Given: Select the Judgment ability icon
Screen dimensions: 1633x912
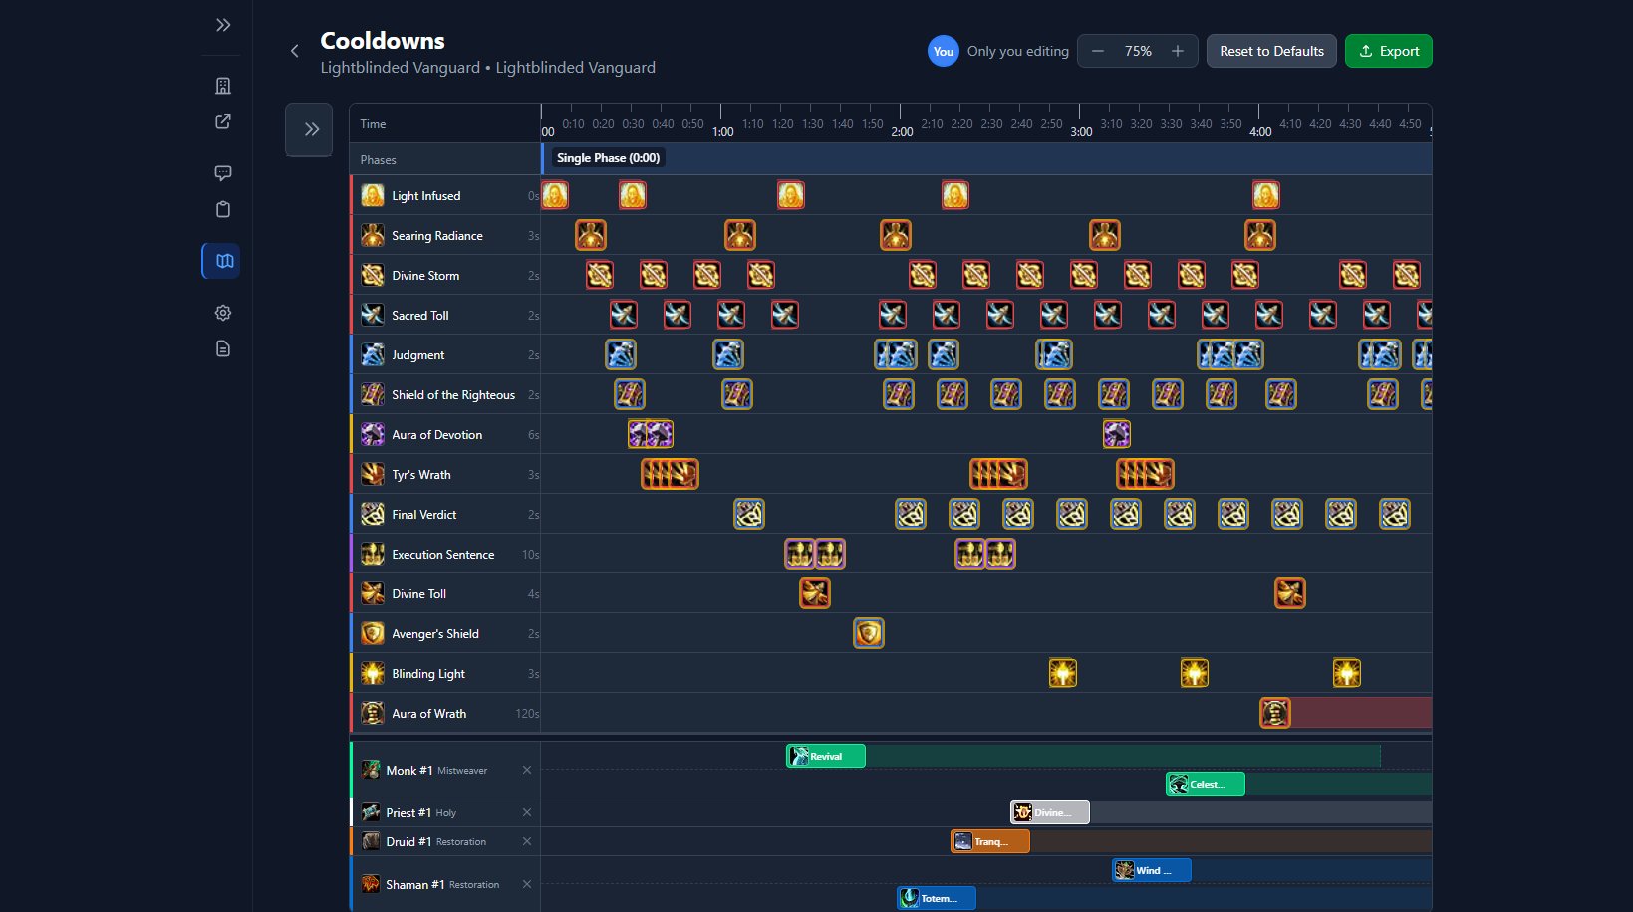Looking at the screenshot, I should [x=372, y=354].
